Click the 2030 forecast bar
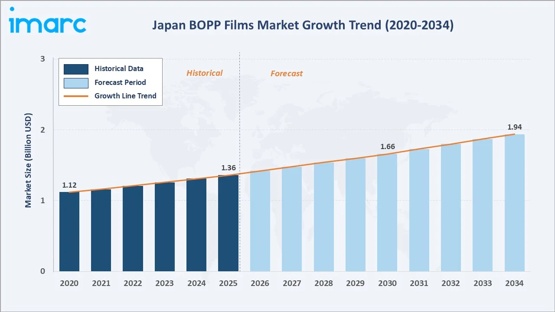The height and width of the screenshot is (312, 555). coord(387,212)
